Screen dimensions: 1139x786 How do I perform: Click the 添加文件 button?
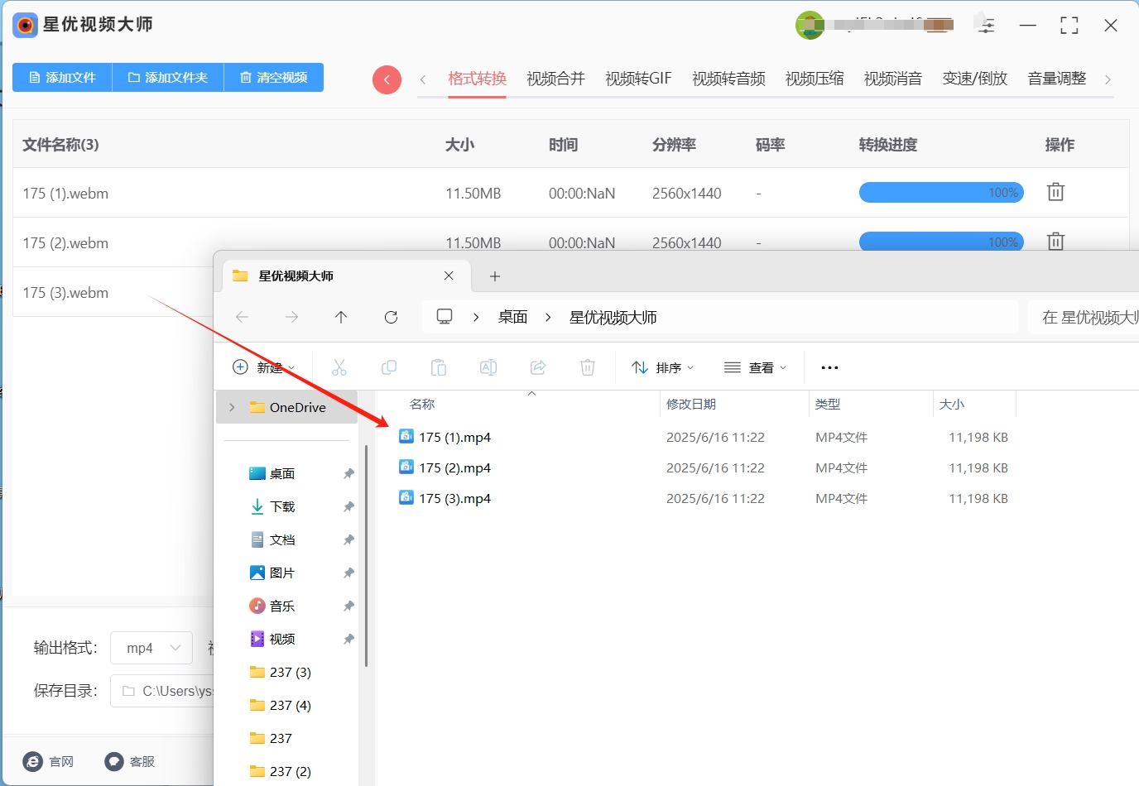(62, 77)
